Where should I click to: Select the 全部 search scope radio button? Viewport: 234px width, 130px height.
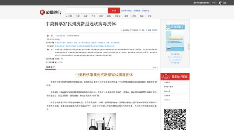pyautogui.click(x=67, y=16)
